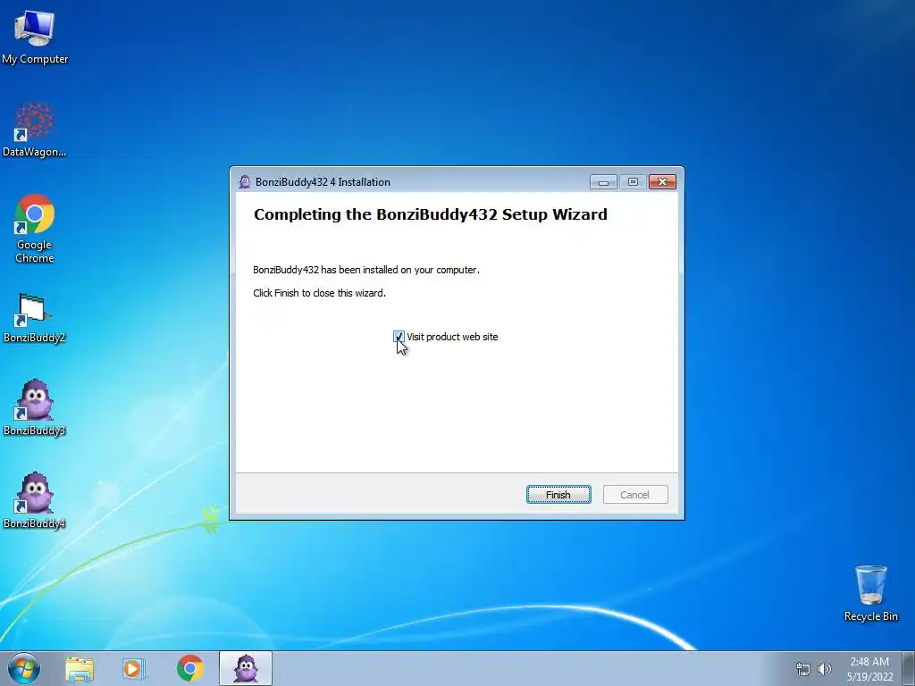Click 'Click Finish to close this wizard' text

[x=319, y=293]
